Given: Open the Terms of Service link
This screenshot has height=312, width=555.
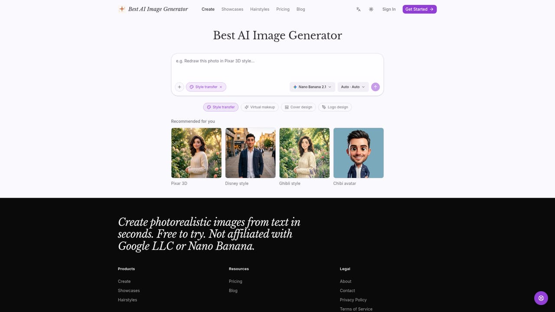Looking at the screenshot, I should [356, 309].
